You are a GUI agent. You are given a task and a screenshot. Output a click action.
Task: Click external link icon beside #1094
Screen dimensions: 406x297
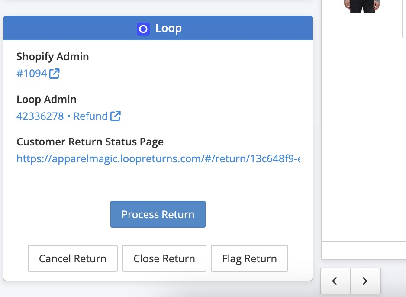pos(55,74)
